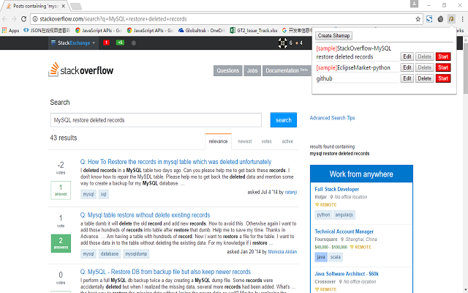
Task: Click the red inbox notification badge
Action: (x=106, y=42)
